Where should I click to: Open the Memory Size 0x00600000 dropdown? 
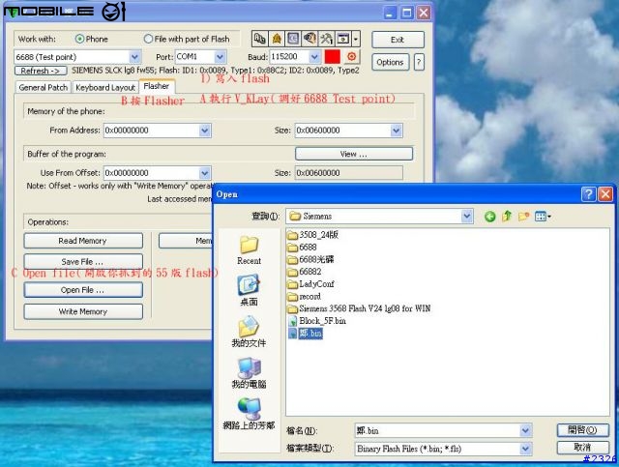coord(396,131)
